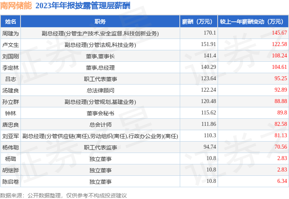
Task: Select the 薪酬(万元) column header
Action: coord(199,22)
